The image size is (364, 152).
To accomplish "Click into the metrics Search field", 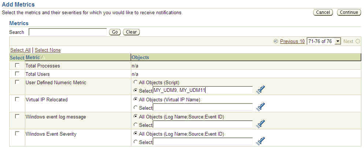I will pos(68,32).
